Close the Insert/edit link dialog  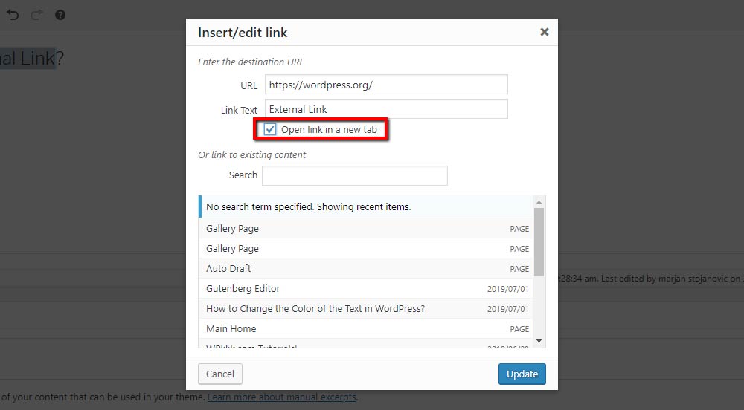545,32
